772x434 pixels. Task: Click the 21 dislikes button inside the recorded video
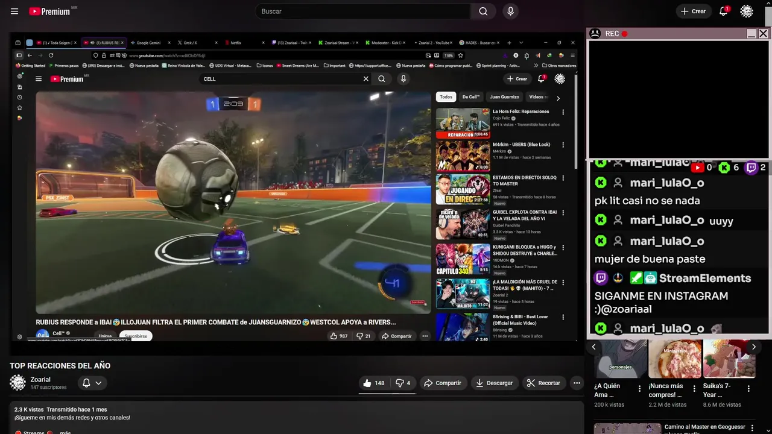coord(364,336)
